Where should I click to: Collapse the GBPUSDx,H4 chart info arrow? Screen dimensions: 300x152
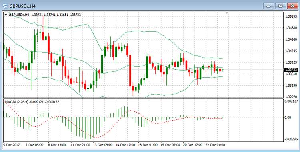tap(6, 14)
